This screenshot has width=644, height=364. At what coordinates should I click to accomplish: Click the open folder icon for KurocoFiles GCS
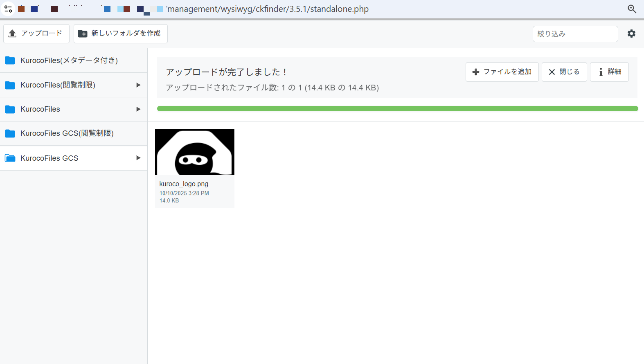tap(10, 158)
